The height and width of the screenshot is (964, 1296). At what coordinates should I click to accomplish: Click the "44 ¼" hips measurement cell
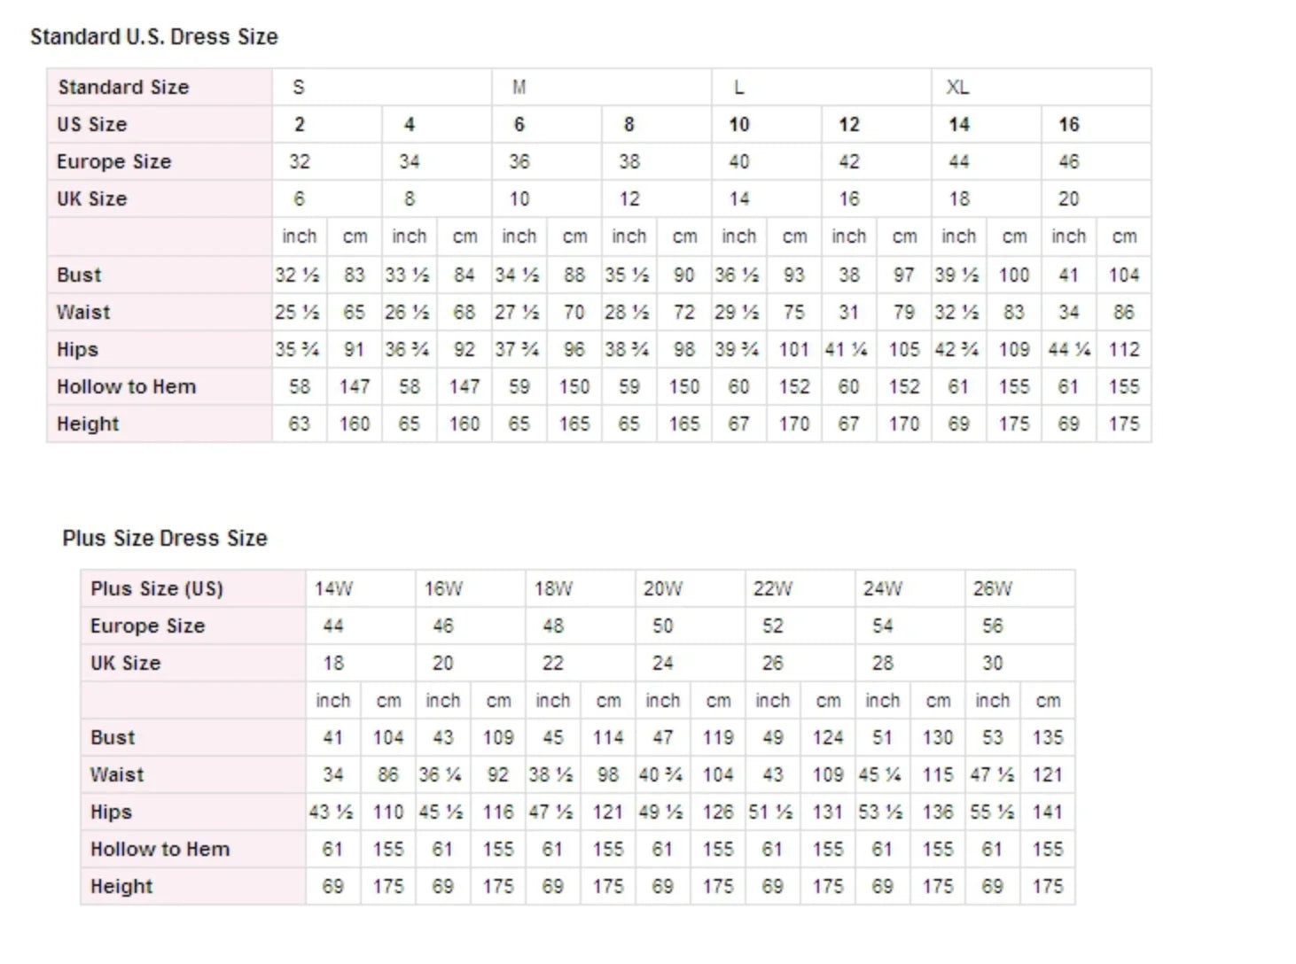pos(1068,349)
